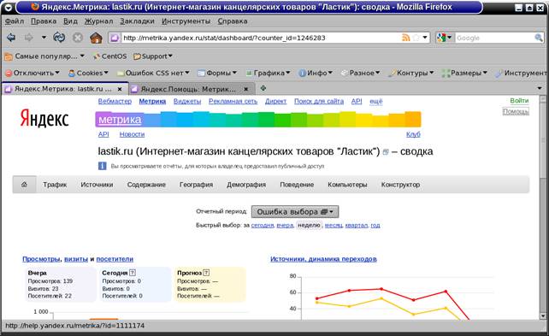549x336 pixels.
Task: Click the Войти login link
Action: pos(519,101)
